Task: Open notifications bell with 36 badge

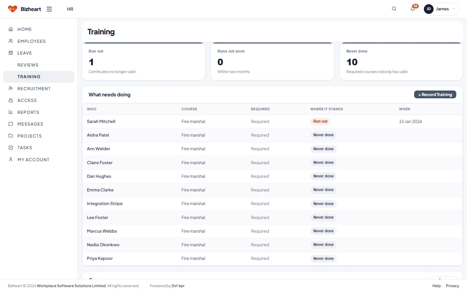Action: [413, 8]
